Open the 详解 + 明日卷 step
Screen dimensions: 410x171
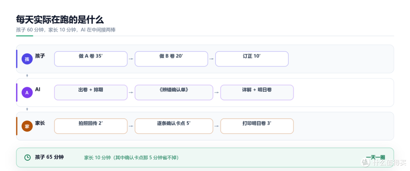click(x=257, y=93)
